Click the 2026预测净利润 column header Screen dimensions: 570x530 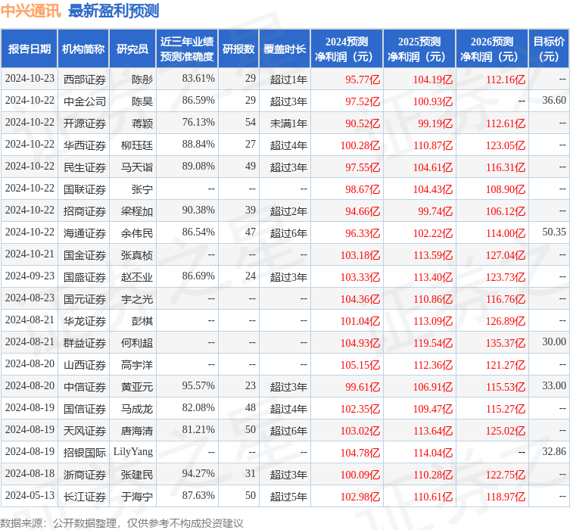(x=492, y=48)
